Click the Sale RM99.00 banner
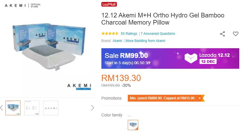The image size is (243, 137). tap(170, 59)
